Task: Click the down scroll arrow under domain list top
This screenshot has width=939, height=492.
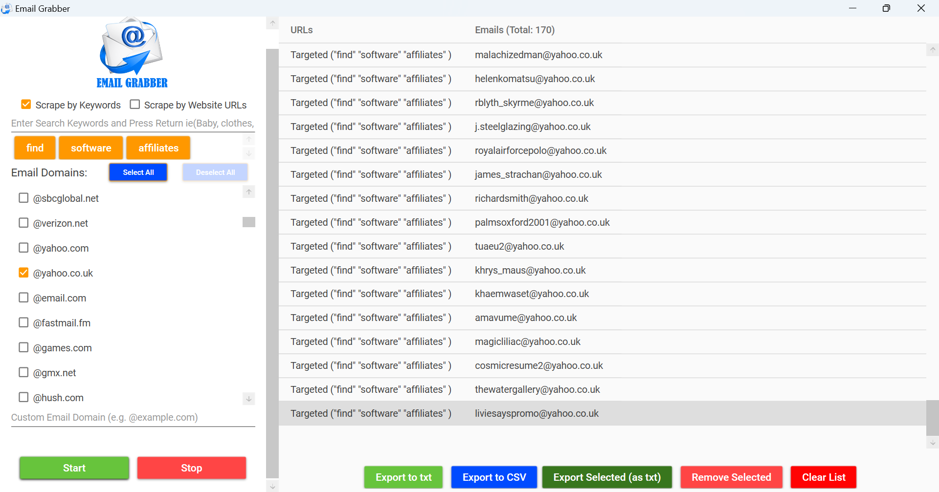Action: [249, 153]
